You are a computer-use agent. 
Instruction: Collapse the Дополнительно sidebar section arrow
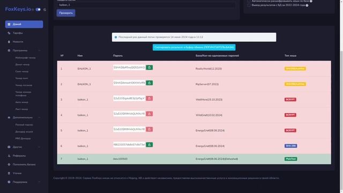click(39, 117)
